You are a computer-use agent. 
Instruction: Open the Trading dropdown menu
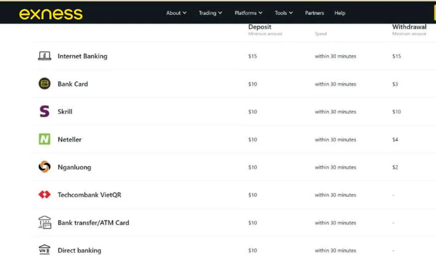210,13
